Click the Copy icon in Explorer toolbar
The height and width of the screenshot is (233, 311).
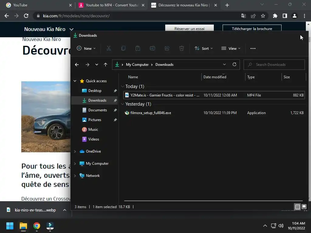[123, 48]
